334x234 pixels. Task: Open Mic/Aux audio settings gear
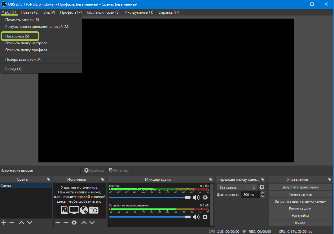pos(205,197)
